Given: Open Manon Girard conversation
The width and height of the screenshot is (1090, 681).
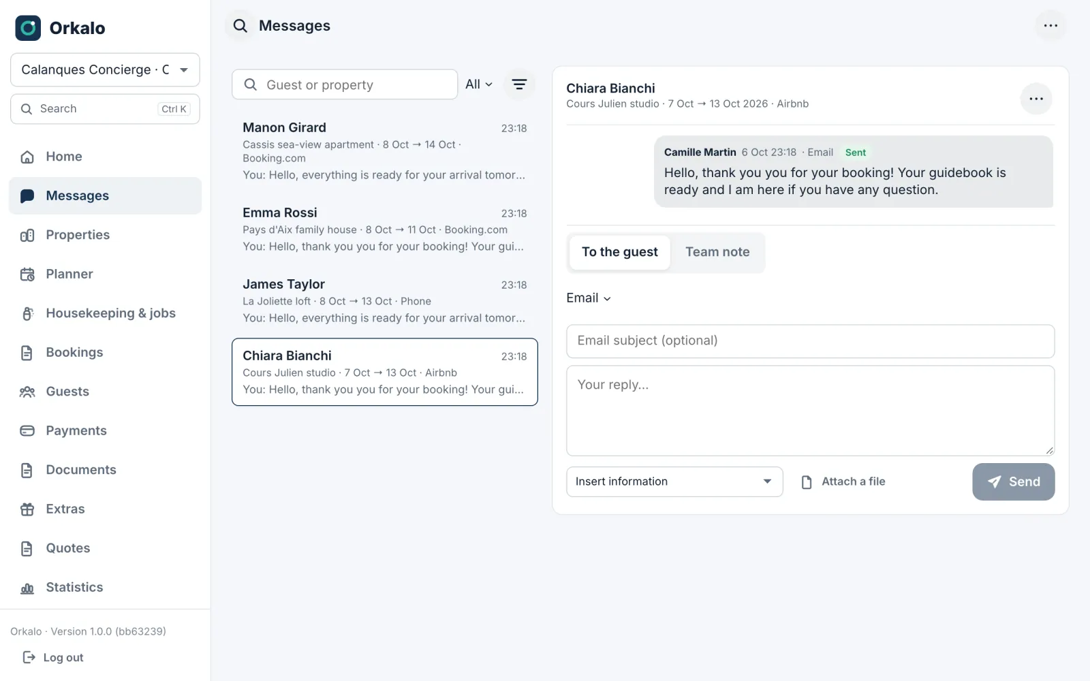Looking at the screenshot, I should (x=385, y=151).
